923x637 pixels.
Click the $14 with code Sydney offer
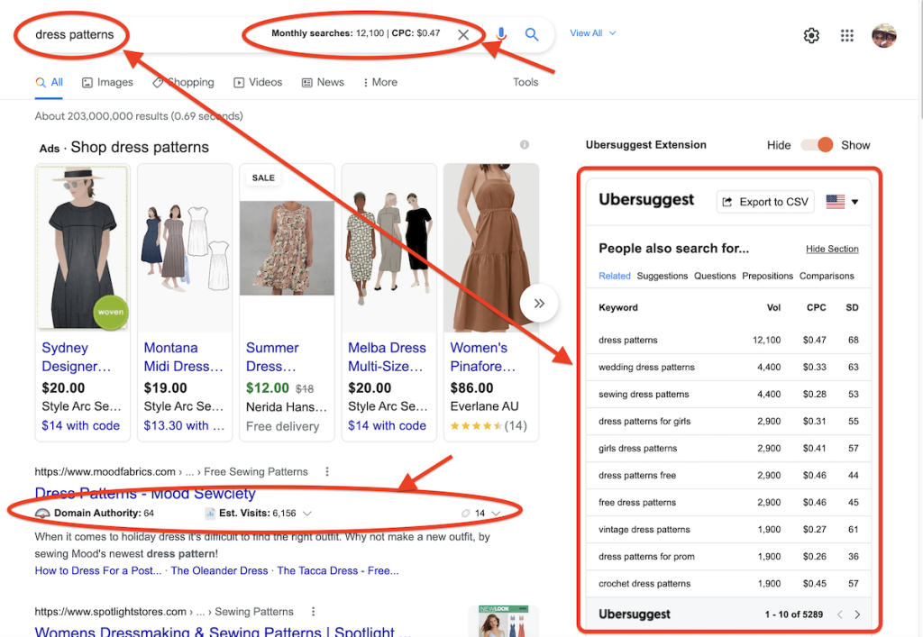coord(80,425)
